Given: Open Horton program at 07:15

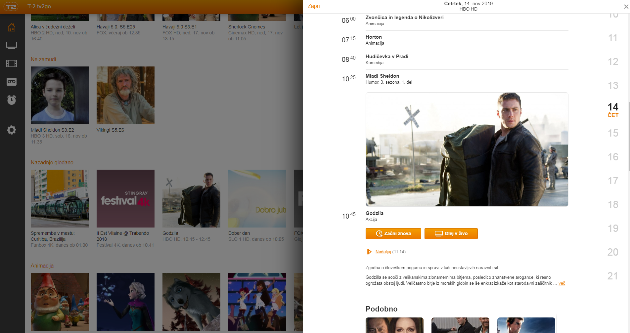Looking at the screenshot, I should pos(374,37).
